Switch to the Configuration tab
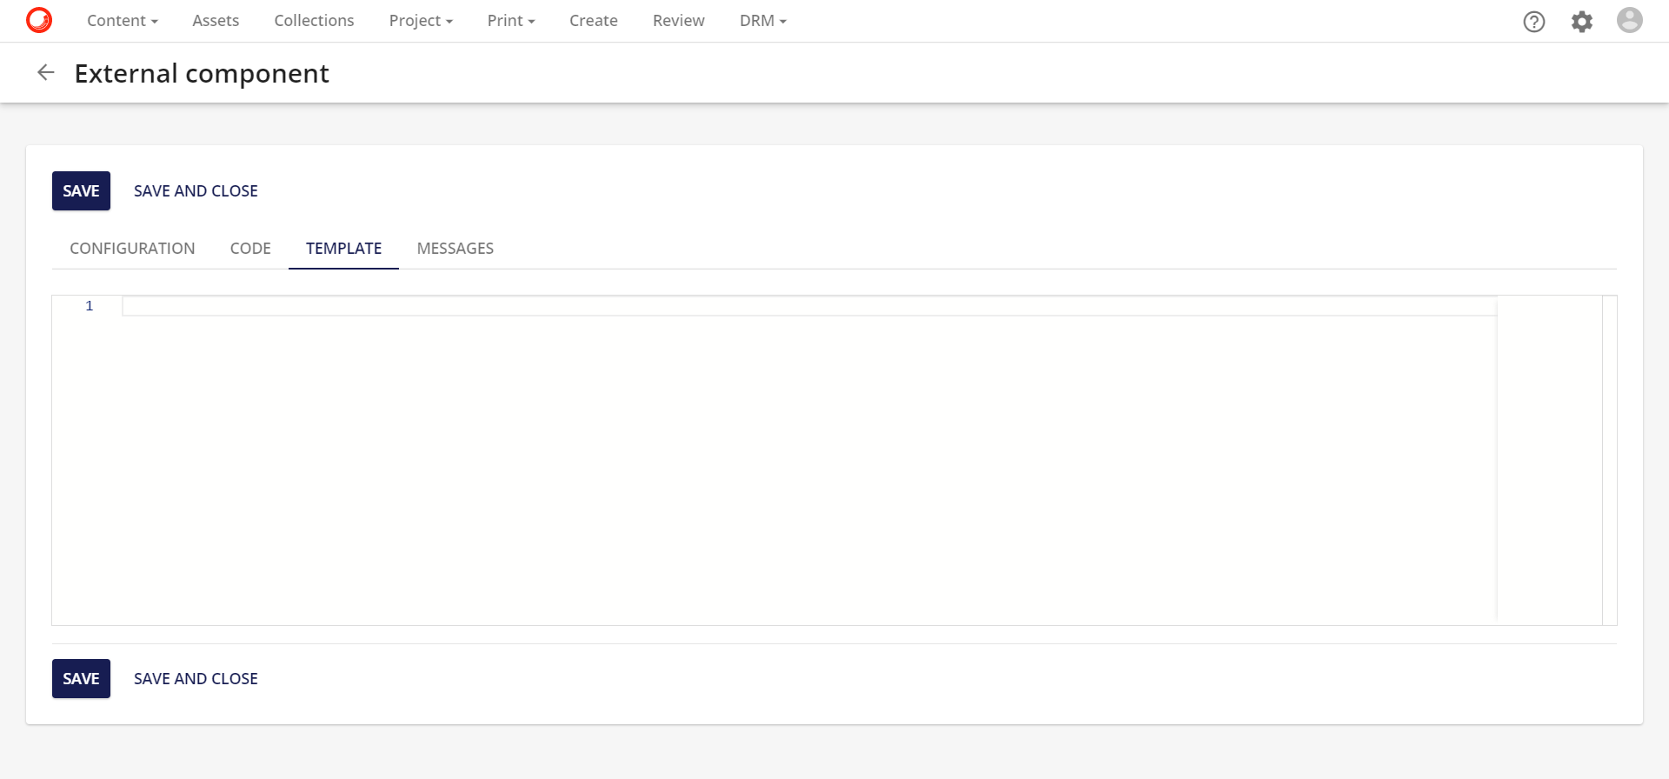 [x=132, y=249]
